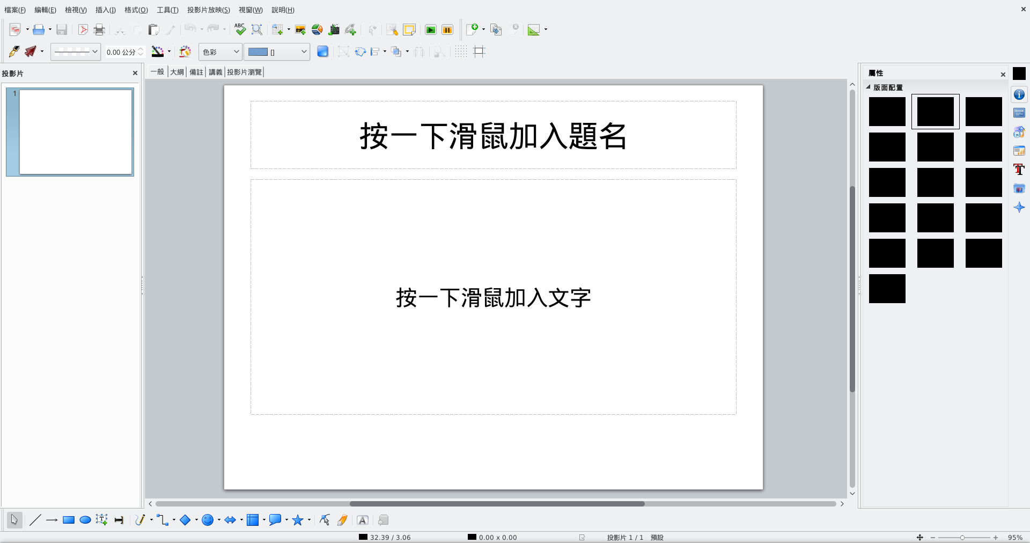Open the 色彩 area style dropdown
This screenshot has height=543, width=1030.
coord(220,52)
